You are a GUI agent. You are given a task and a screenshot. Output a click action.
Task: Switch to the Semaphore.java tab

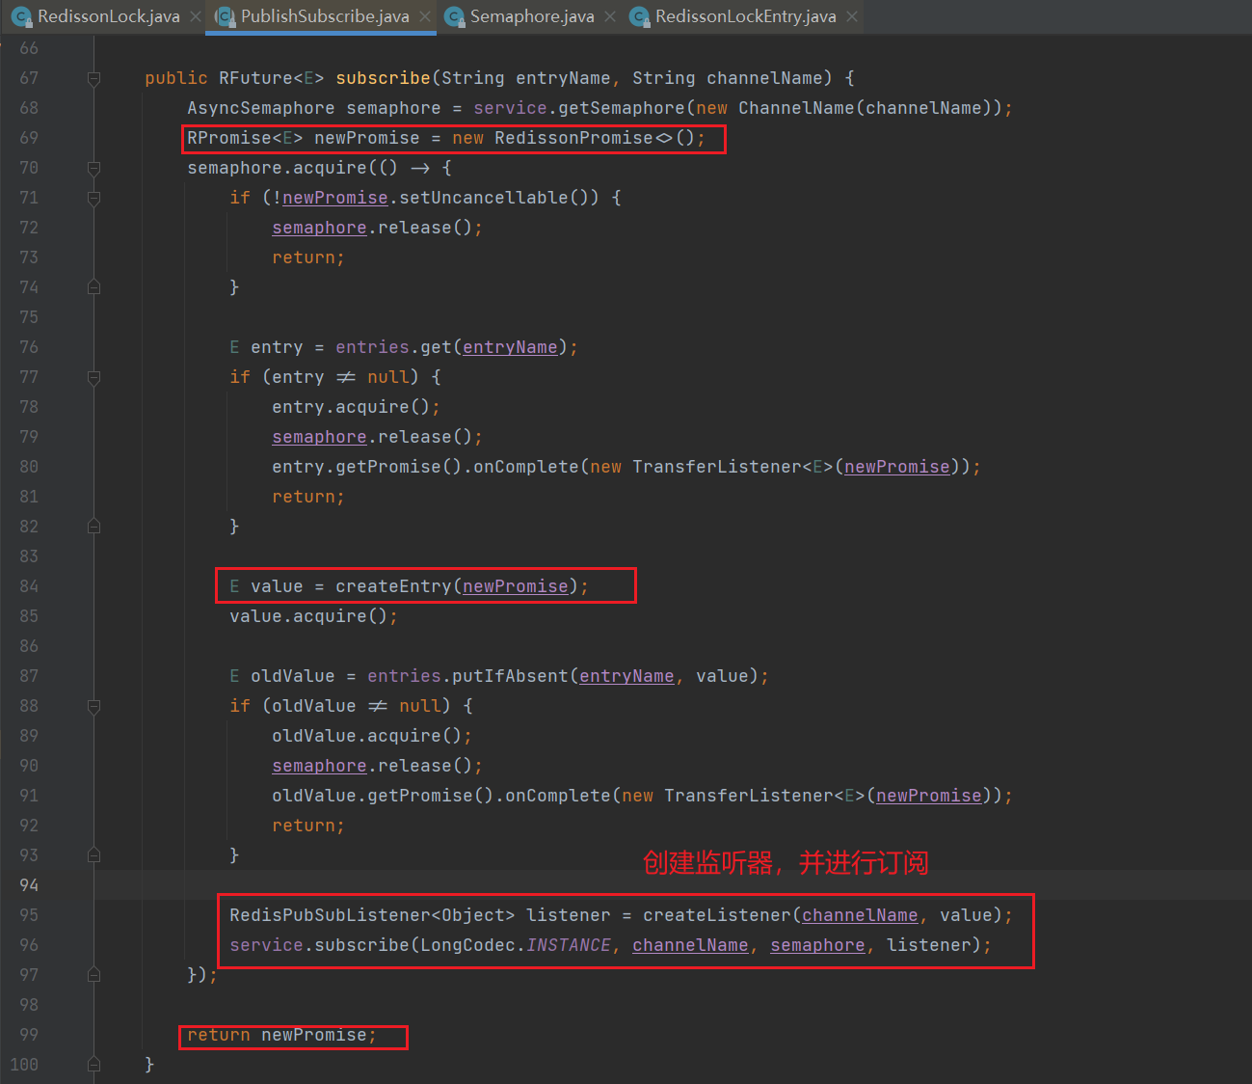click(531, 16)
